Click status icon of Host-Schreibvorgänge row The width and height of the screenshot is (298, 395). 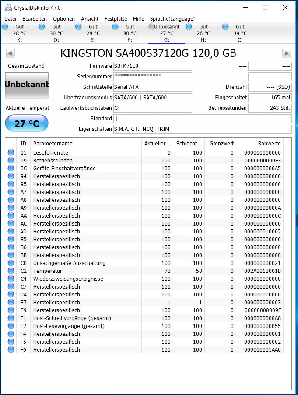point(11,318)
